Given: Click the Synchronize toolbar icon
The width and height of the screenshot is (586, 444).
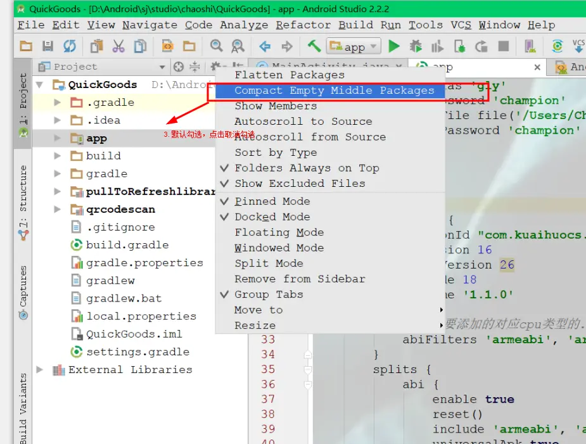Looking at the screenshot, I should tap(70, 46).
